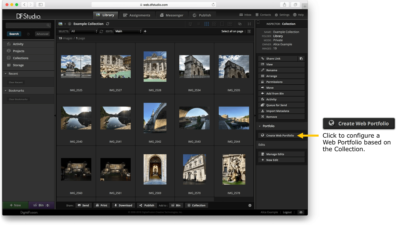
Task: Open the Help link
Action: (298, 15)
